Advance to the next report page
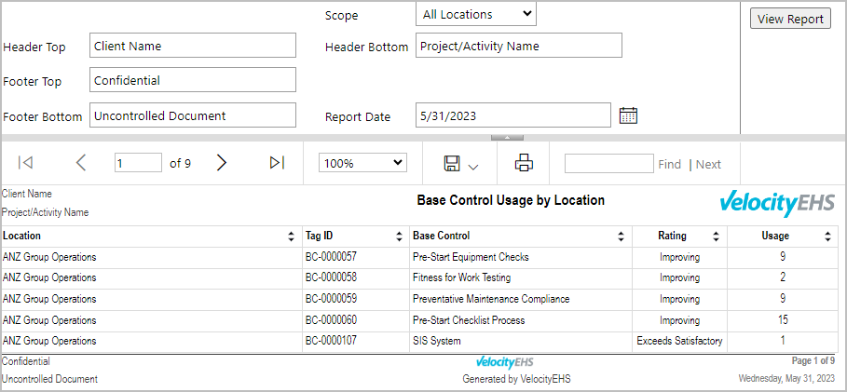The height and width of the screenshot is (392, 847). pyautogui.click(x=222, y=163)
